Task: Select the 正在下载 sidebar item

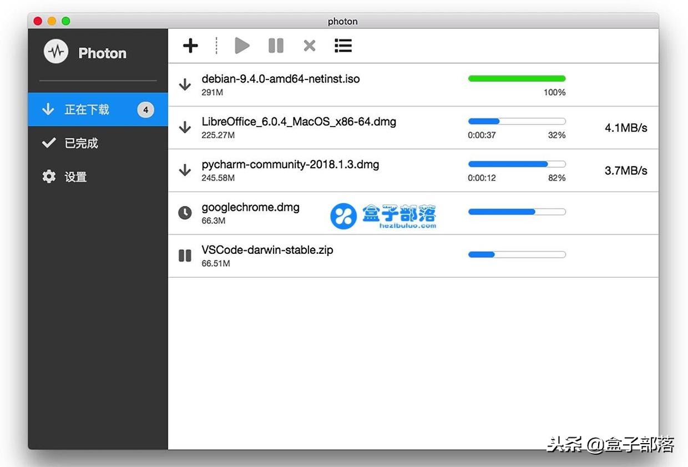Action: (98, 109)
